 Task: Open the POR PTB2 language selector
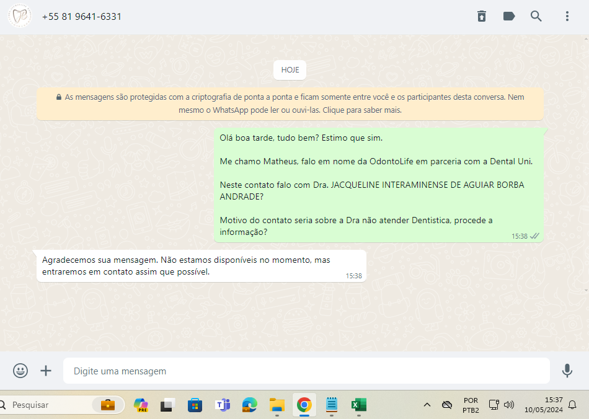click(x=471, y=405)
